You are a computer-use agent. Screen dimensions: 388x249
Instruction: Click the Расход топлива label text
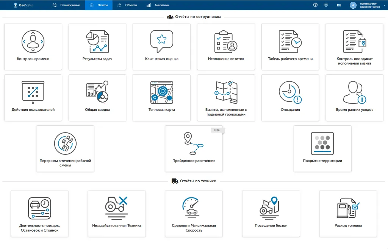click(x=348, y=225)
